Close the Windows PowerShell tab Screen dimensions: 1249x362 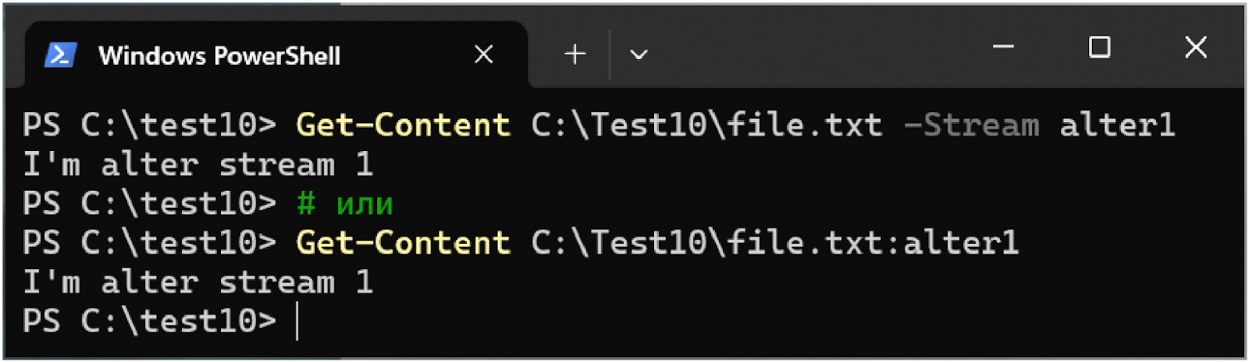pos(483,54)
